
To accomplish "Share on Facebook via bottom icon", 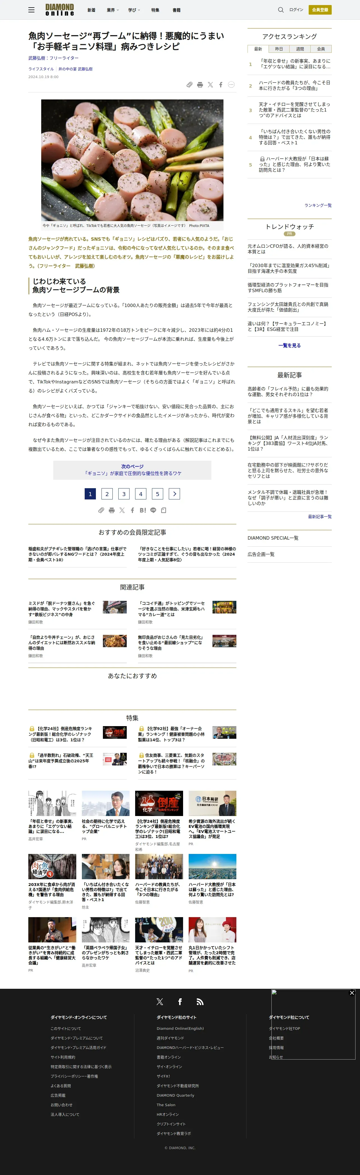I will tap(132, 510).
